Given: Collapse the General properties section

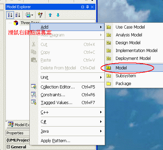Looking at the screenshot, I should tap(8, 147).
